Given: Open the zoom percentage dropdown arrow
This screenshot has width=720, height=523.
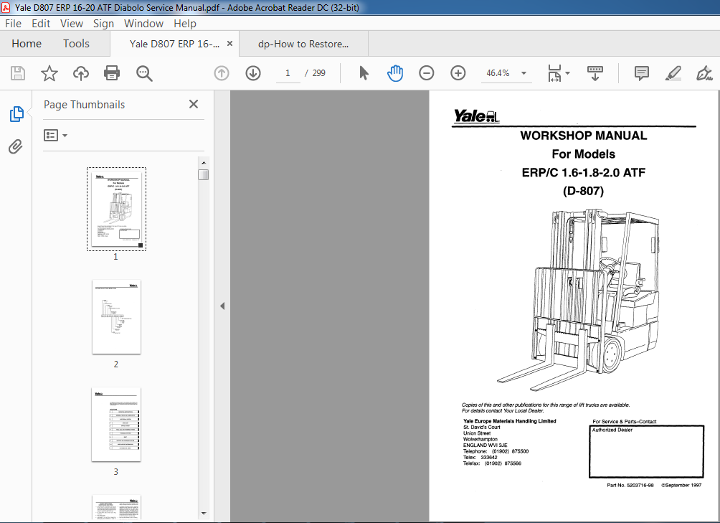Looking at the screenshot, I should pos(524,73).
